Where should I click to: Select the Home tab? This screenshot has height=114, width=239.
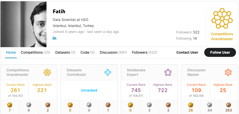[x=11, y=52]
